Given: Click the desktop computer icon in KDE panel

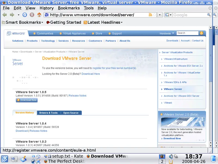Looking at the screenshot, I should click(14, 159).
